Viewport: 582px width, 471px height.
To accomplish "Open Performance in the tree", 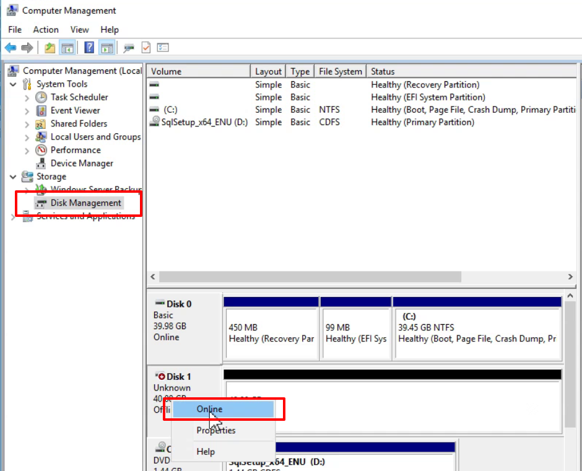I will coord(76,150).
